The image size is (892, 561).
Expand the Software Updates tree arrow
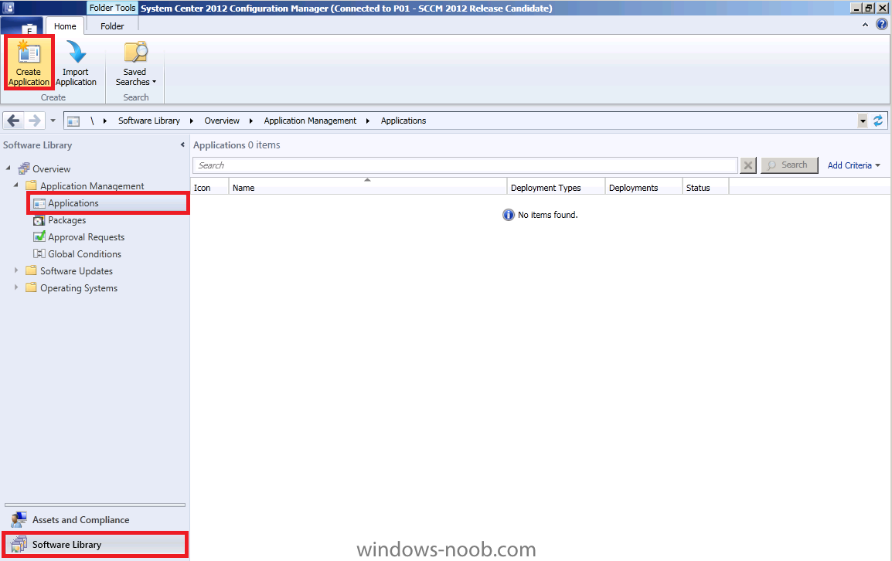[x=16, y=270]
